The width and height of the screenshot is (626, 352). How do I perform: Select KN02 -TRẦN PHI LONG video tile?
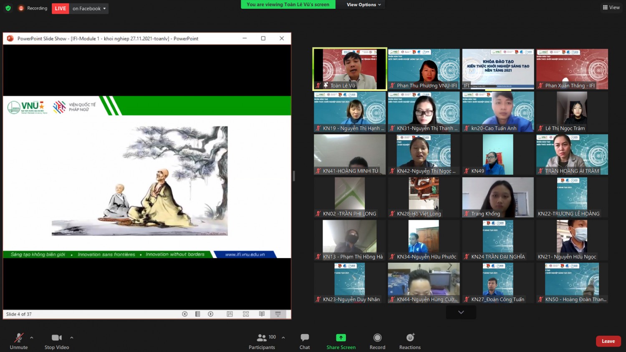click(350, 197)
